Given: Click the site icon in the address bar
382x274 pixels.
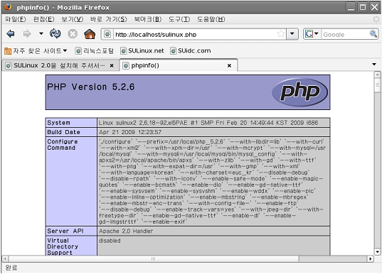Looking at the screenshot, I should click(x=107, y=34).
